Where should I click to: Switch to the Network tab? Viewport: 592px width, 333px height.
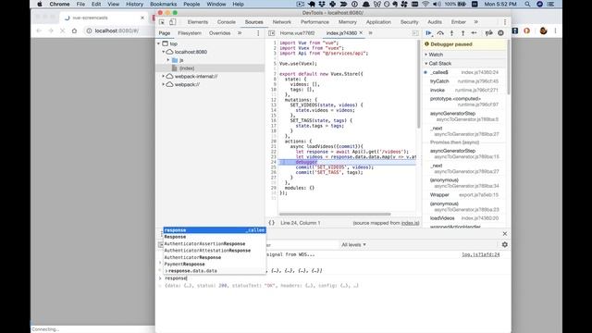click(281, 22)
